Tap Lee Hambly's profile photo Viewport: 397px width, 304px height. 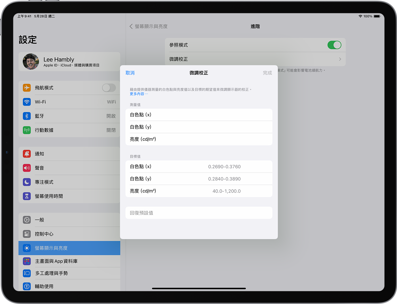(x=31, y=61)
